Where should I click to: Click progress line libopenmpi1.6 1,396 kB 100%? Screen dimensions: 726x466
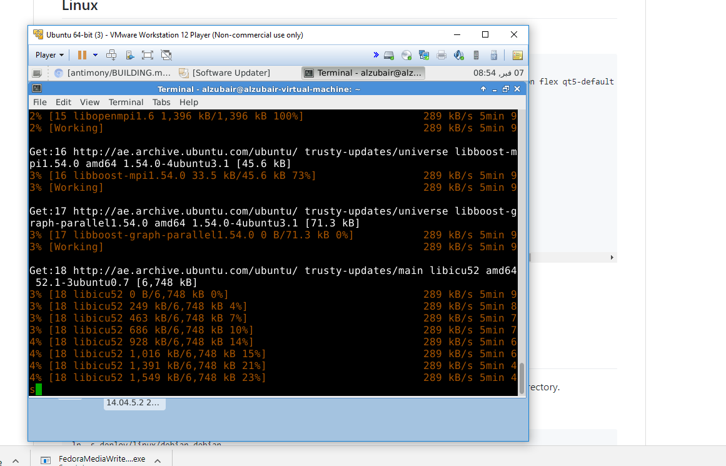273,116
